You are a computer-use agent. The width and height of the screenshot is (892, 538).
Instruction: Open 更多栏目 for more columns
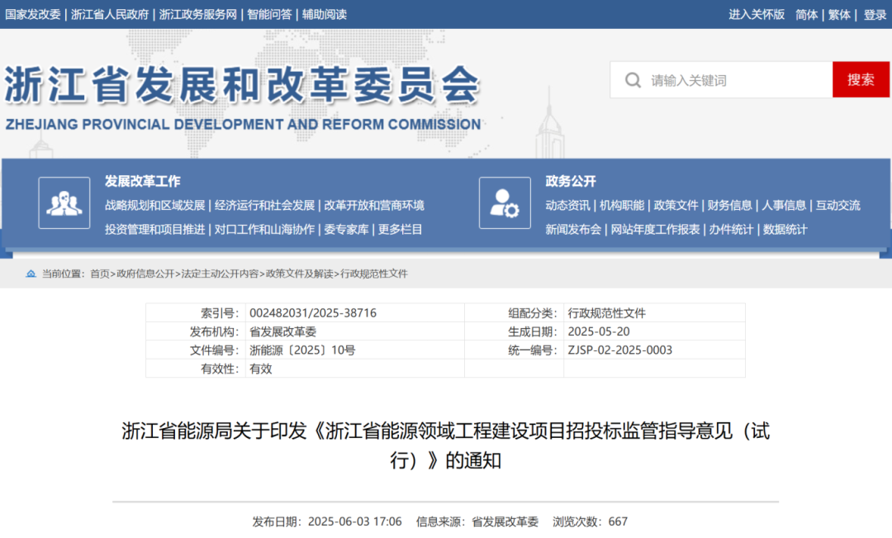click(400, 230)
